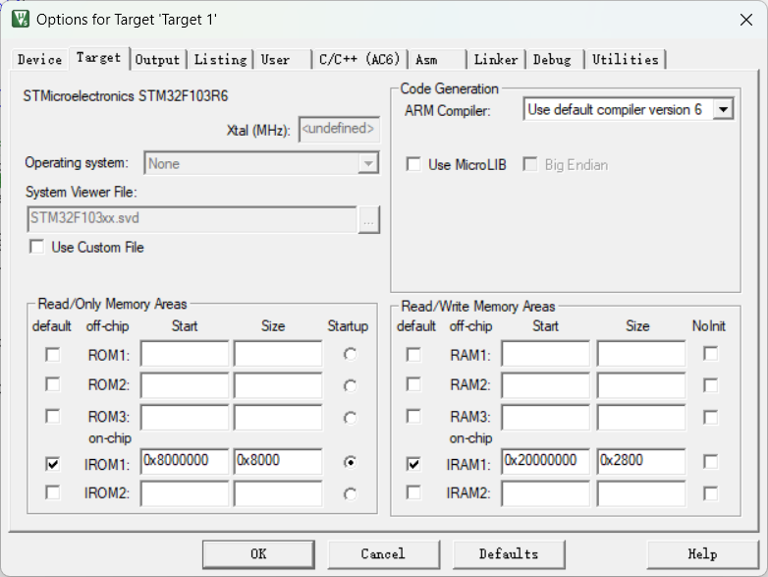The width and height of the screenshot is (768, 577).
Task: Select the IROM2 Startup radio button
Action: point(350,493)
